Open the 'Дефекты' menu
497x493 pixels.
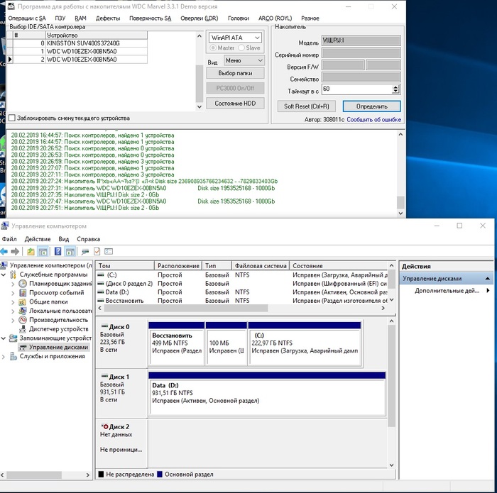click(x=107, y=18)
